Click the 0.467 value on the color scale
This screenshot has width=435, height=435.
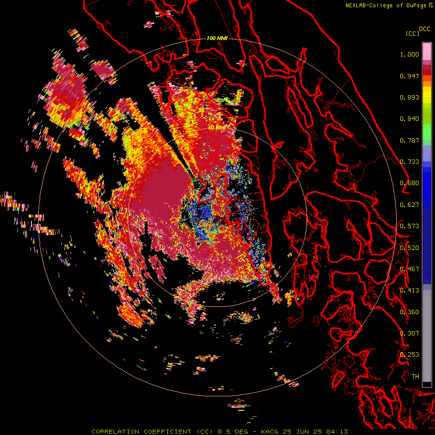[409, 269]
